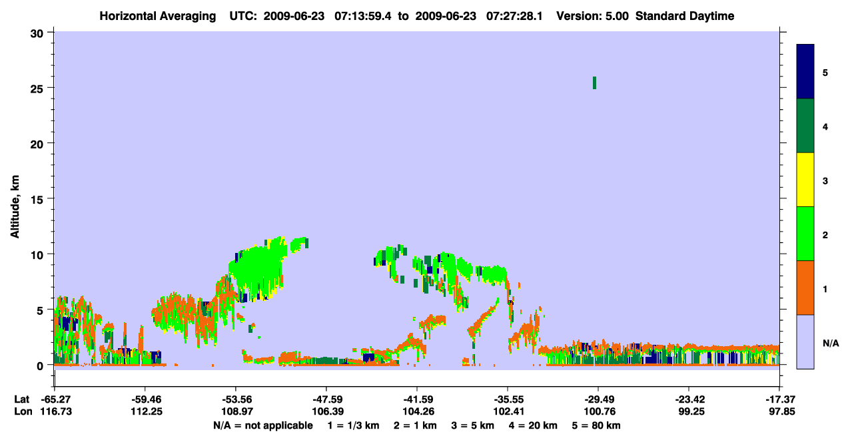The width and height of the screenshot is (866, 444).
Task: Click the latitude value -35.55
Action: [x=507, y=399]
